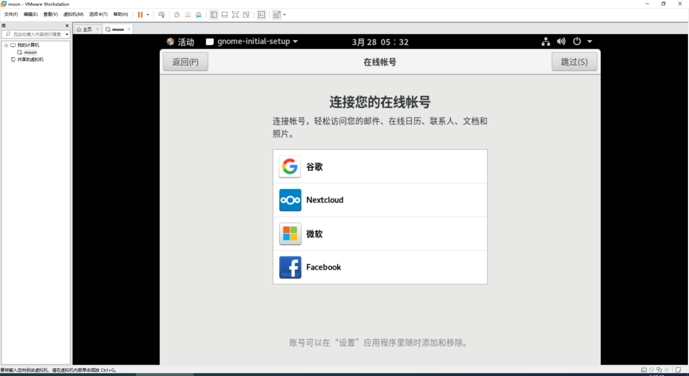This screenshot has height=376, width=689.
Task: Click the GNOME power icon
Action: 577,42
